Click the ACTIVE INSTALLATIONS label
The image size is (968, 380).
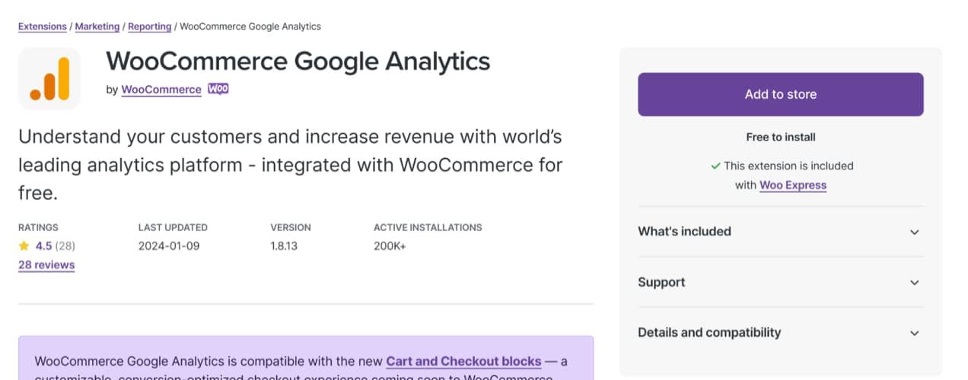pyautogui.click(x=428, y=227)
